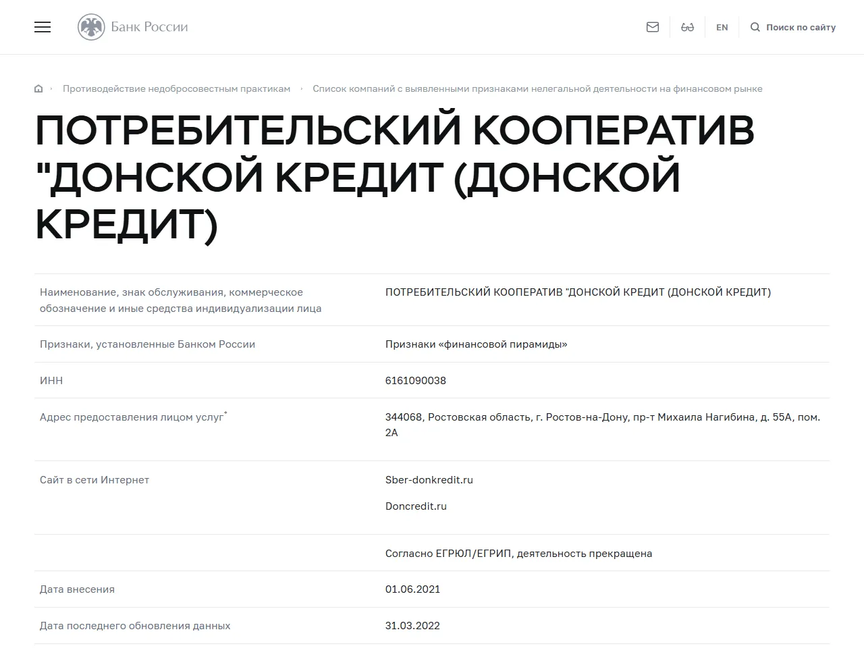Open the envelope contact icon

pos(653,27)
